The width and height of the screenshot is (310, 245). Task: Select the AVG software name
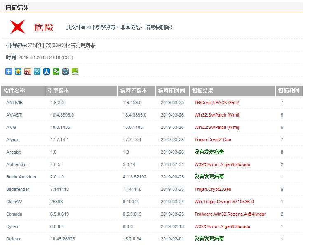pos(11,127)
